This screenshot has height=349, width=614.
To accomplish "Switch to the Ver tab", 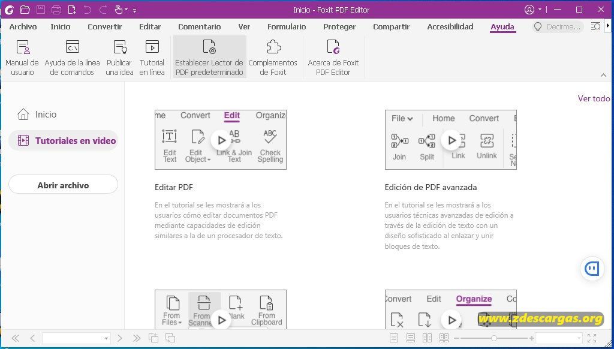I will click(244, 26).
